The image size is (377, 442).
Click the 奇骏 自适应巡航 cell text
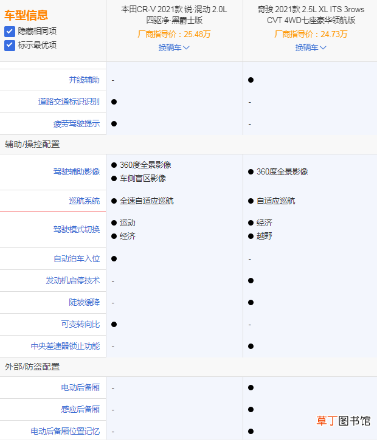coord(276,201)
